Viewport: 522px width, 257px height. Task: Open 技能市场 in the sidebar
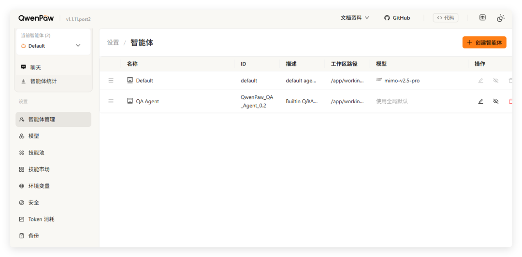pyautogui.click(x=53, y=169)
